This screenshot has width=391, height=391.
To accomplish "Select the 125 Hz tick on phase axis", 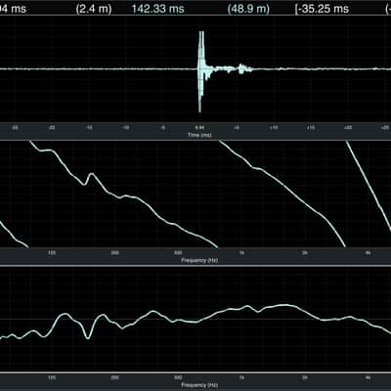I will click(x=52, y=252).
